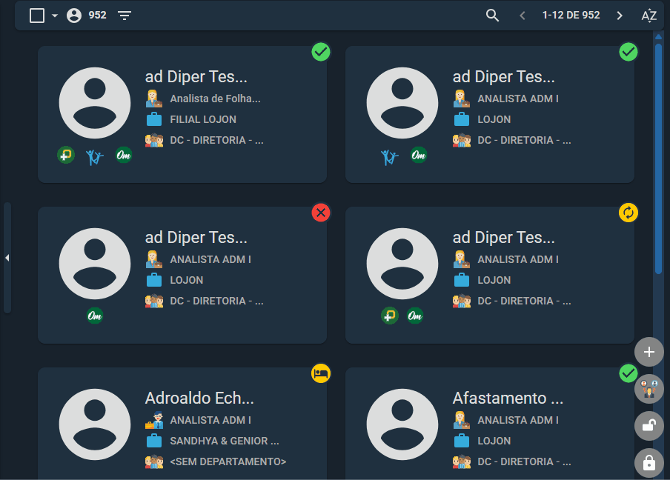Screen dimensions: 670x480
Task: Click the yellow sync status badge
Action: coord(628,213)
